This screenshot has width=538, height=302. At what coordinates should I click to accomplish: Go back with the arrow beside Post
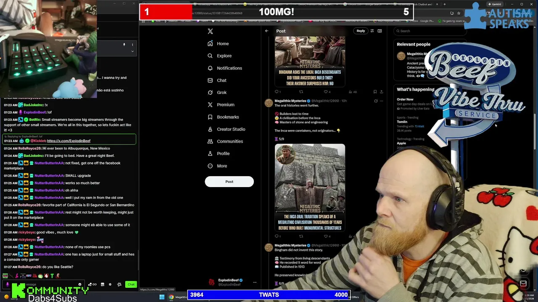266,31
